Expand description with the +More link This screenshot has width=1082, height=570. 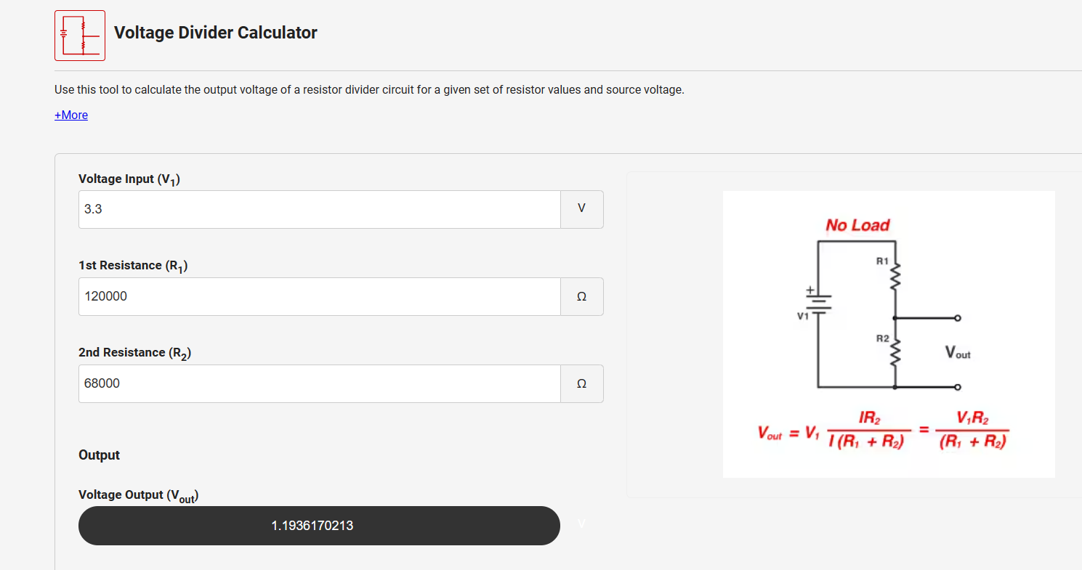[71, 115]
